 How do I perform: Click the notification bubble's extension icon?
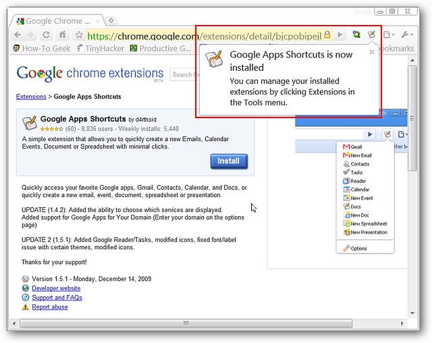pos(214,59)
